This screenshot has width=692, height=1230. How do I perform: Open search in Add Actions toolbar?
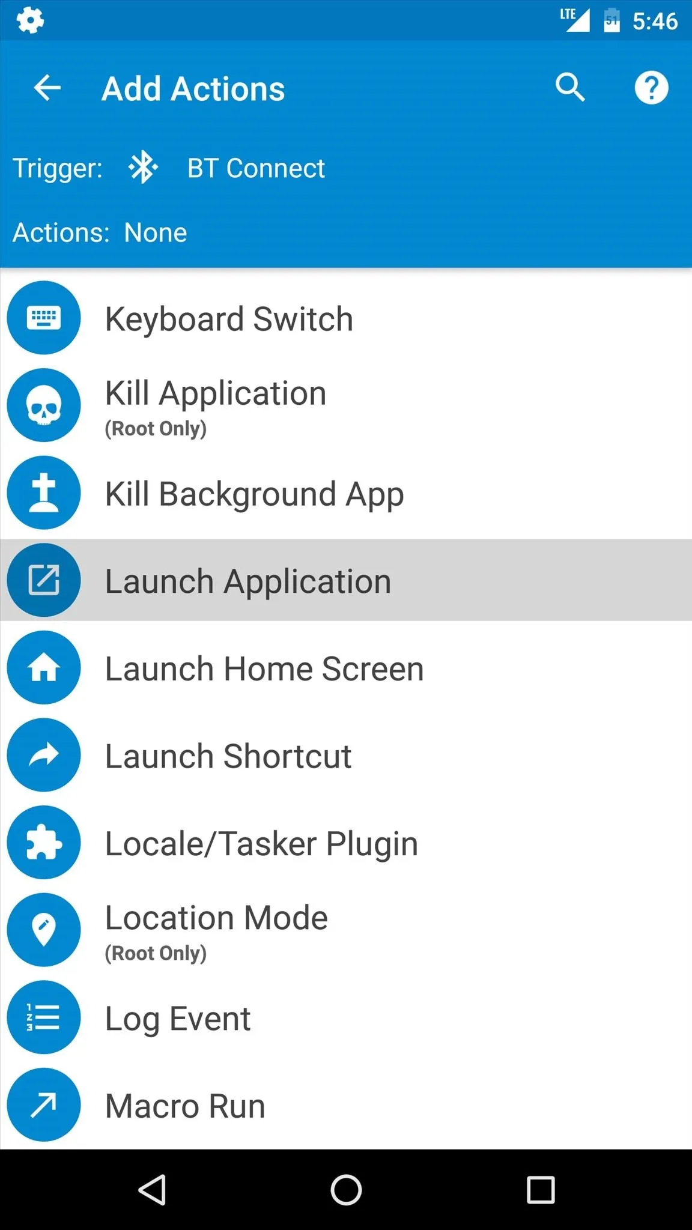pos(569,88)
